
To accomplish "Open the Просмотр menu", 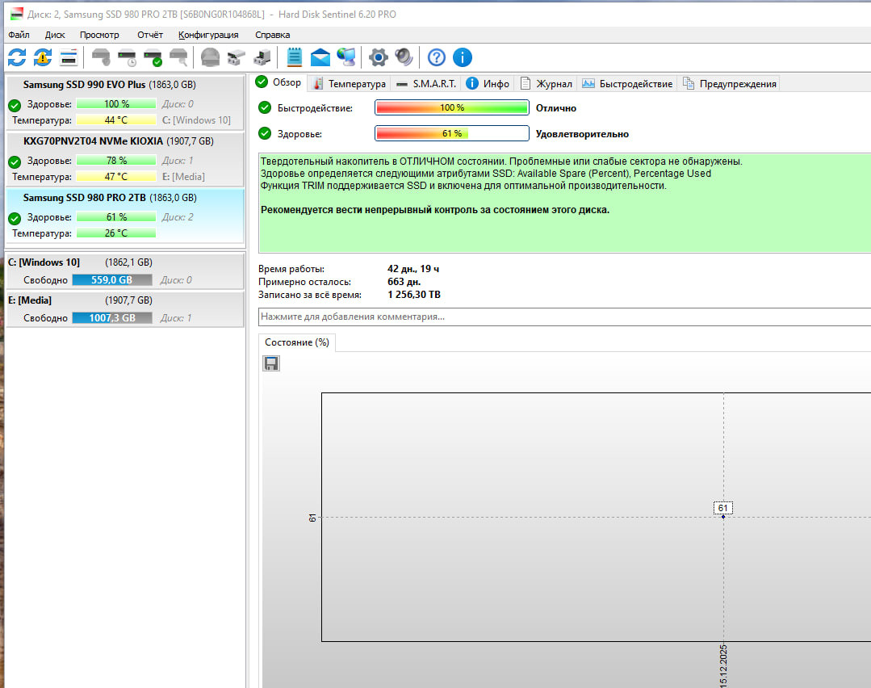I will pyautogui.click(x=99, y=35).
